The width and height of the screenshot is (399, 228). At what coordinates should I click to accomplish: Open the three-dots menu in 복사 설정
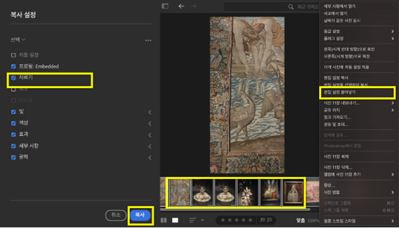point(148,40)
